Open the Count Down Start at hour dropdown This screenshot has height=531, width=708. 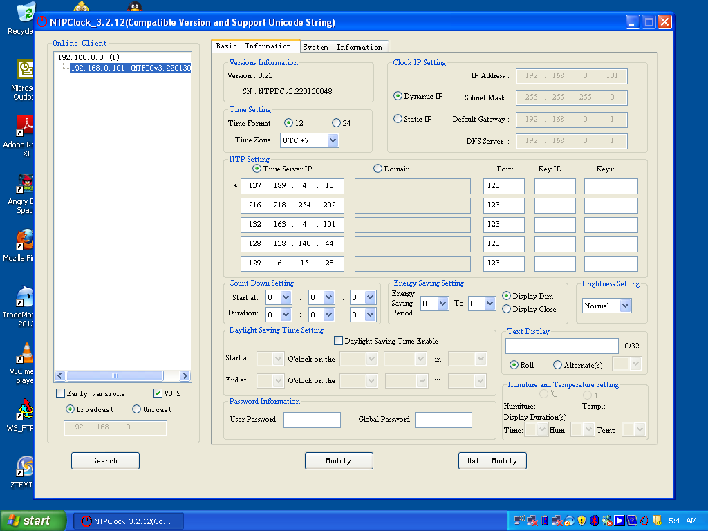[286, 297]
